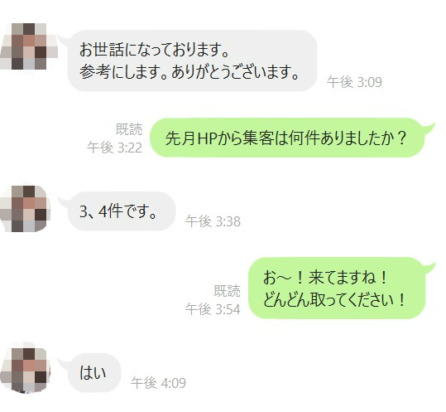Click the green 先月HPから集客 message bubble
Image resolution: width=446 pixels, height=412 pixels.
click(x=287, y=138)
